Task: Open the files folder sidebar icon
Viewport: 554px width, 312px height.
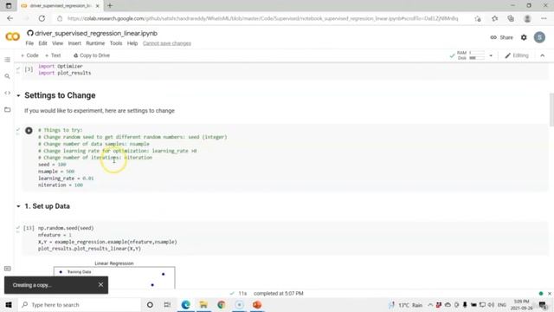Action: pyautogui.click(x=8, y=110)
